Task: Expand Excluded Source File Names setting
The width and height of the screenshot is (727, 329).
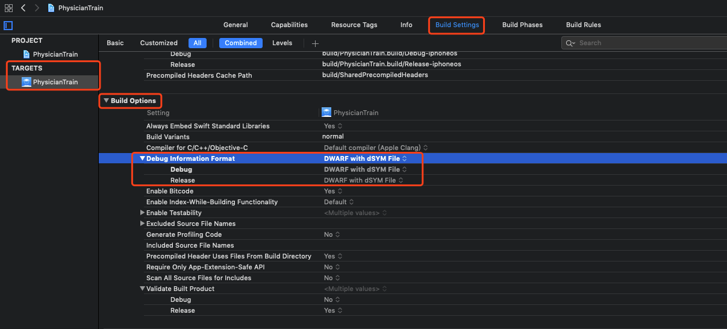Action: click(143, 224)
